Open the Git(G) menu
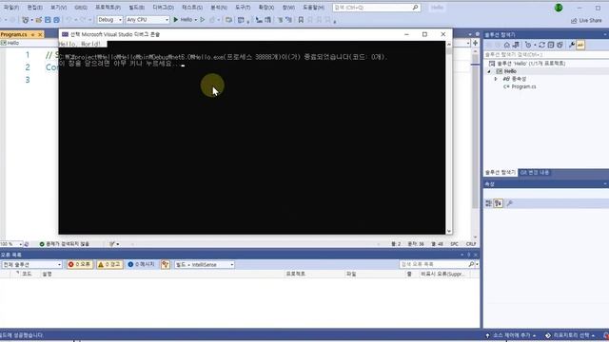 point(80,8)
